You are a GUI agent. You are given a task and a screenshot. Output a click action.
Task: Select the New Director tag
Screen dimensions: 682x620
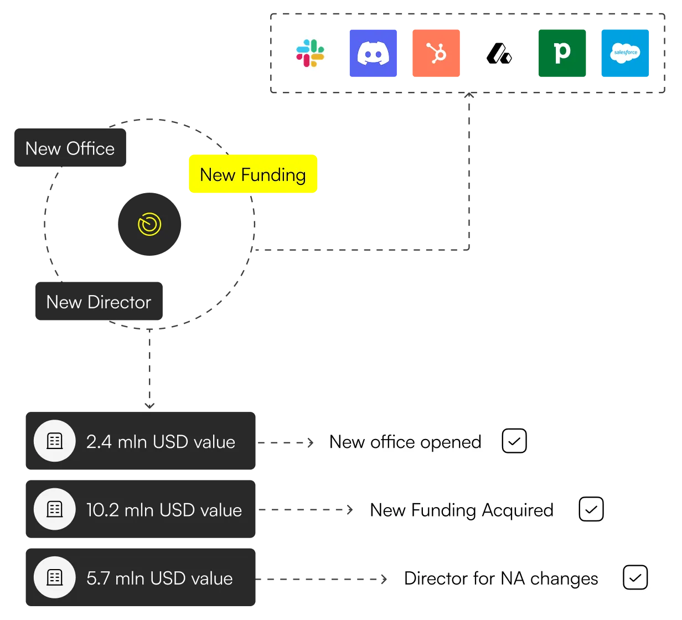(x=99, y=301)
